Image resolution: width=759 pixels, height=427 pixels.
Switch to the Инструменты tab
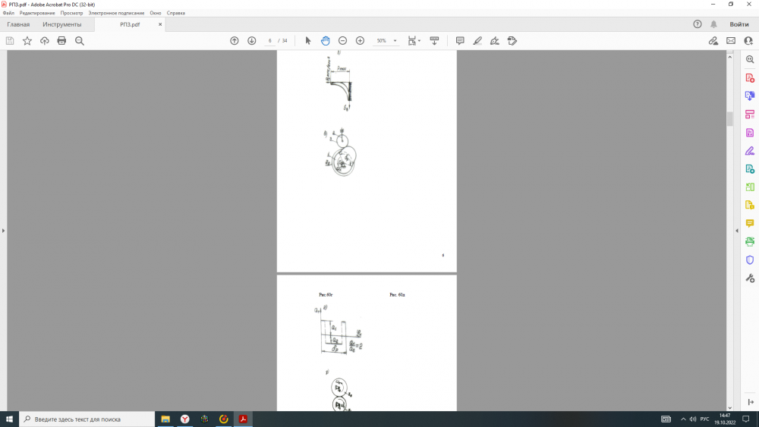[62, 24]
